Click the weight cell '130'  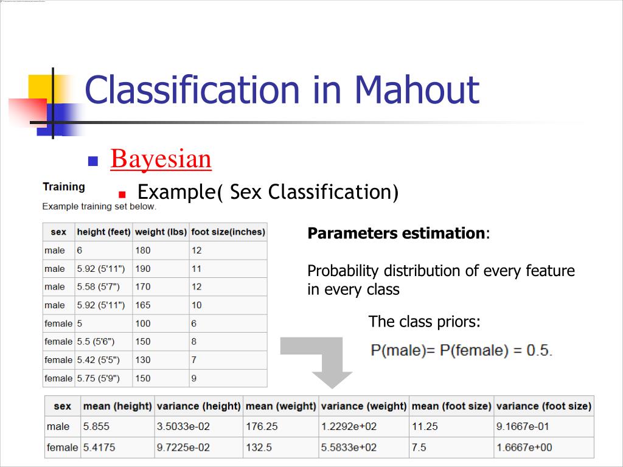tap(161, 360)
